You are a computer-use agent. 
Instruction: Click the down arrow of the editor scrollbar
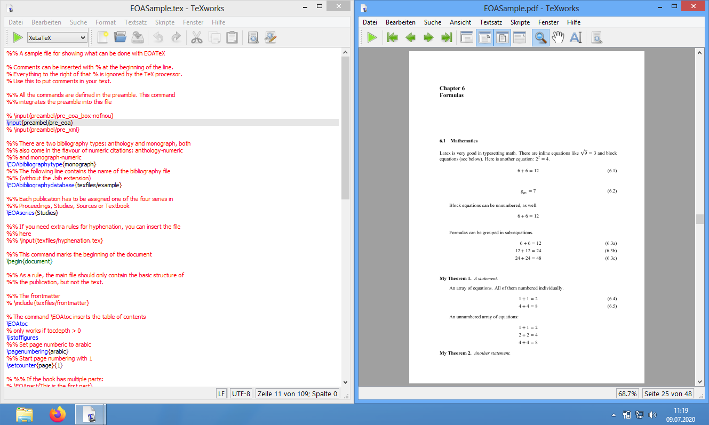tap(345, 382)
